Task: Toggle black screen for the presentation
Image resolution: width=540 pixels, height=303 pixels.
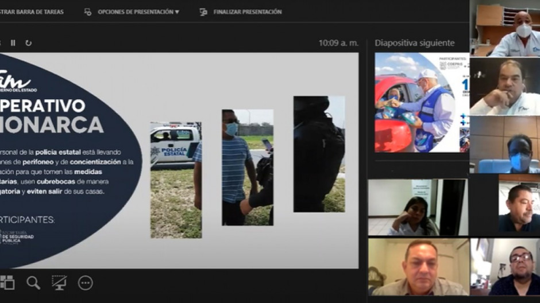Action: coord(59,282)
